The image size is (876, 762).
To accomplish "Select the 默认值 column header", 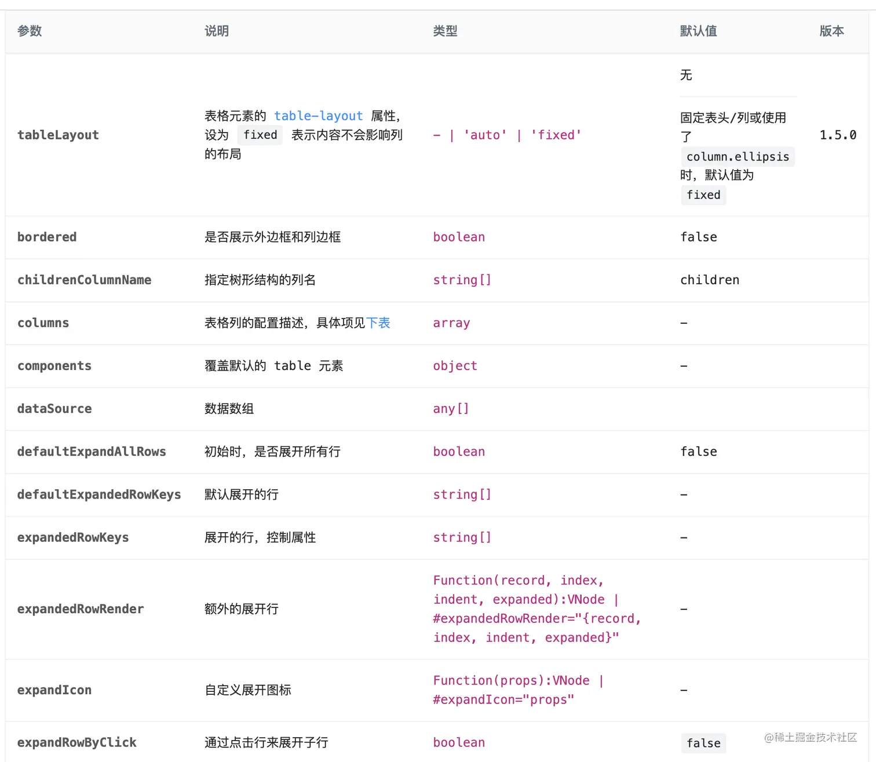I will pos(699,31).
